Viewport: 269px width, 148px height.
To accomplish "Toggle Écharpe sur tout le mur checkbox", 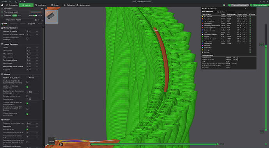I will click(x=27, y=96).
